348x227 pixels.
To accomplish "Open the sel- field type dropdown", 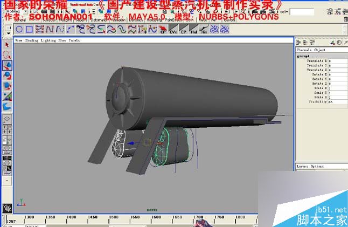I will pyautogui.click(x=283, y=11).
